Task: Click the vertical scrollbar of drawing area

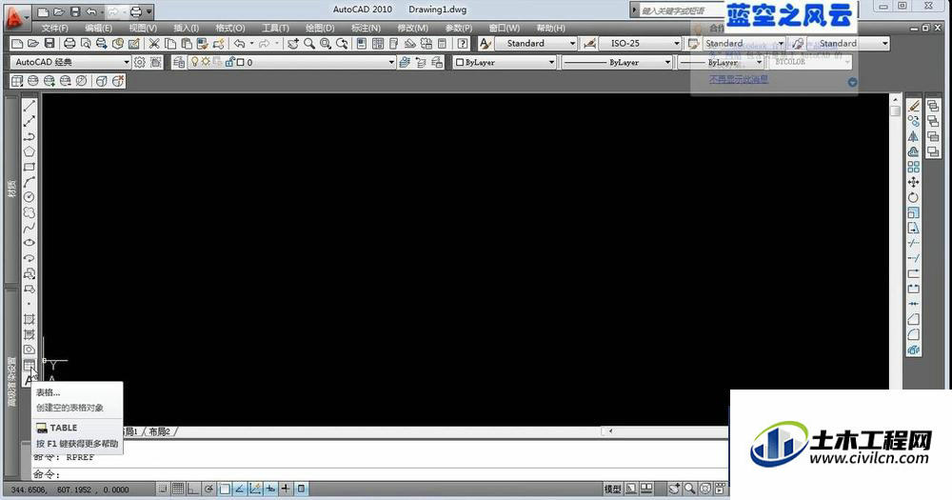Action: 895,241
